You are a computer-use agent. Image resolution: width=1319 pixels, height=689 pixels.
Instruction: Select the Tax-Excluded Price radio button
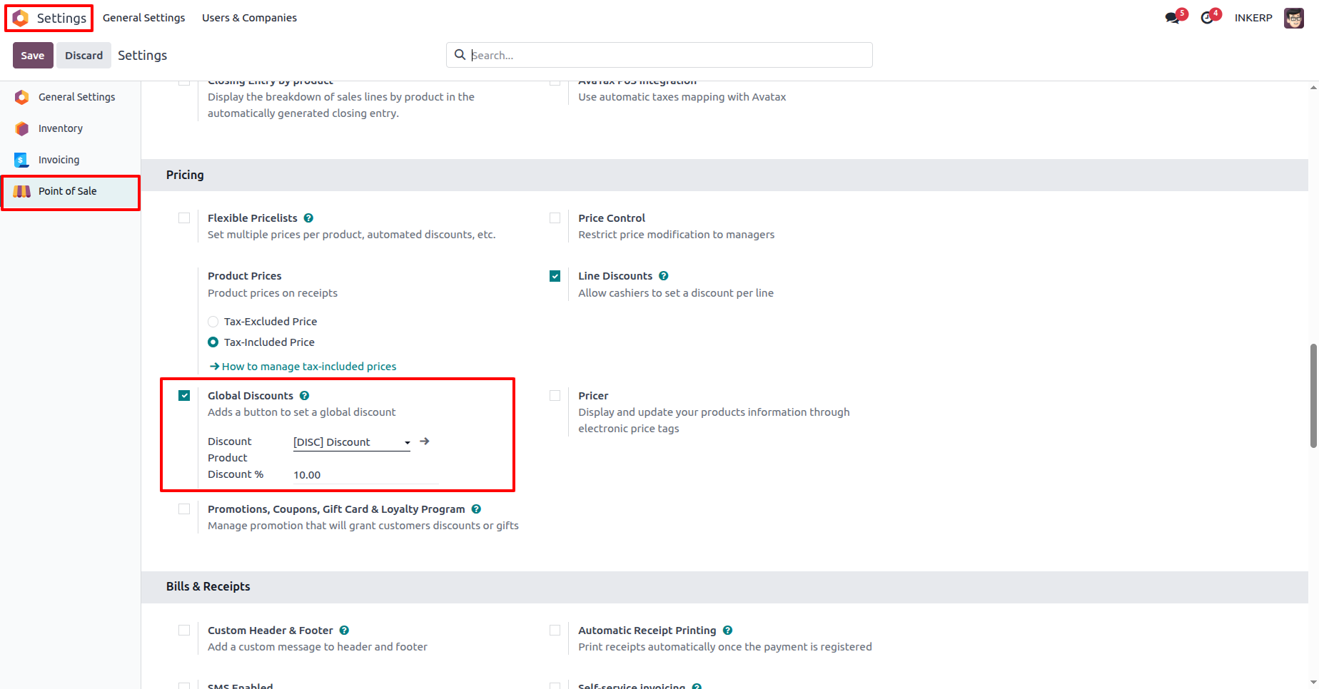[x=213, y=322]
